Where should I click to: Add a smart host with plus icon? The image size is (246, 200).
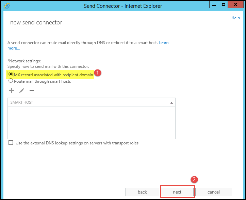pyautogui.click(x=12, y=91)
